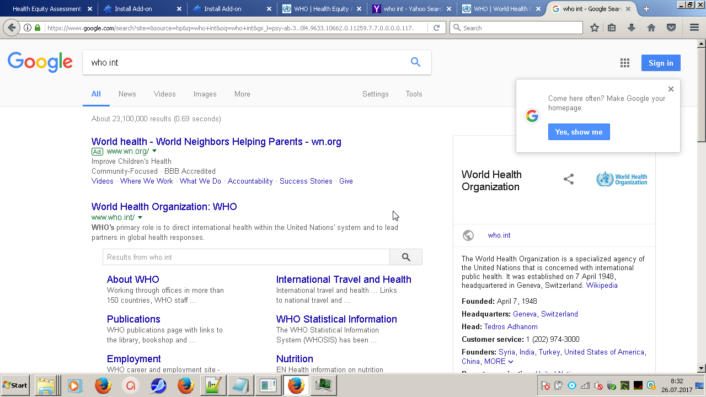
Task: Click the share icon for World Health Organization
Action: coord(569,179)
